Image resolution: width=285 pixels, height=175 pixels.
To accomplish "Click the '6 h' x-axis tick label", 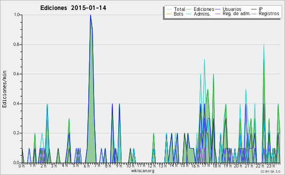I will 86,166.
